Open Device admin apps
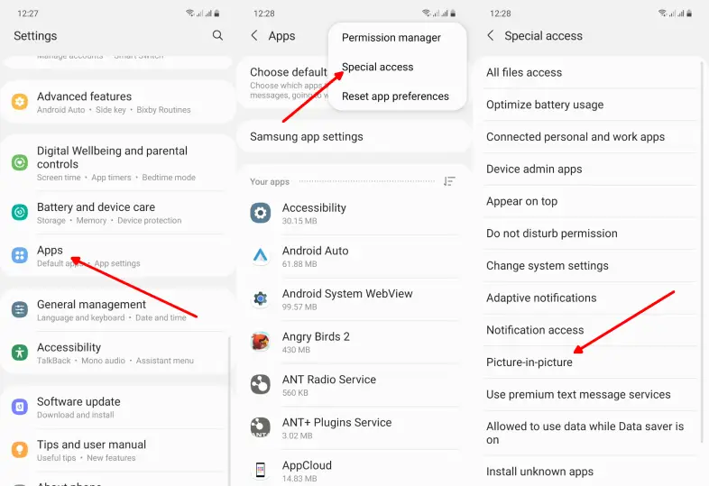709x486 pixels. [590, 170]
